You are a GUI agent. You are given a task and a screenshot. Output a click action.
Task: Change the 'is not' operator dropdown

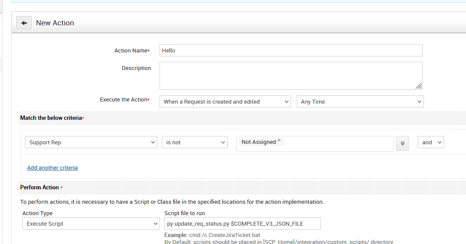click(x=194, y=142)
